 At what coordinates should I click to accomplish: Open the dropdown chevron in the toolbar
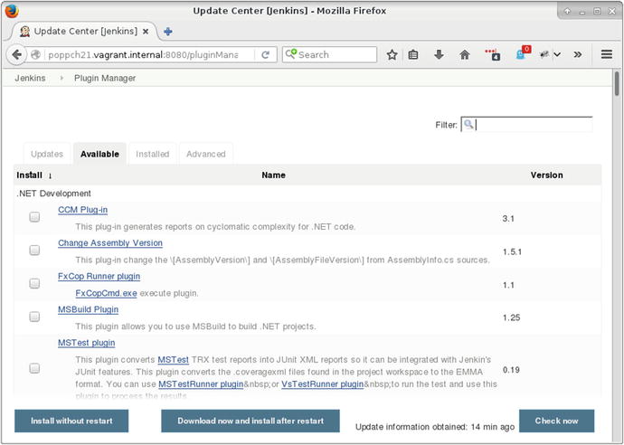coord(557,54)
